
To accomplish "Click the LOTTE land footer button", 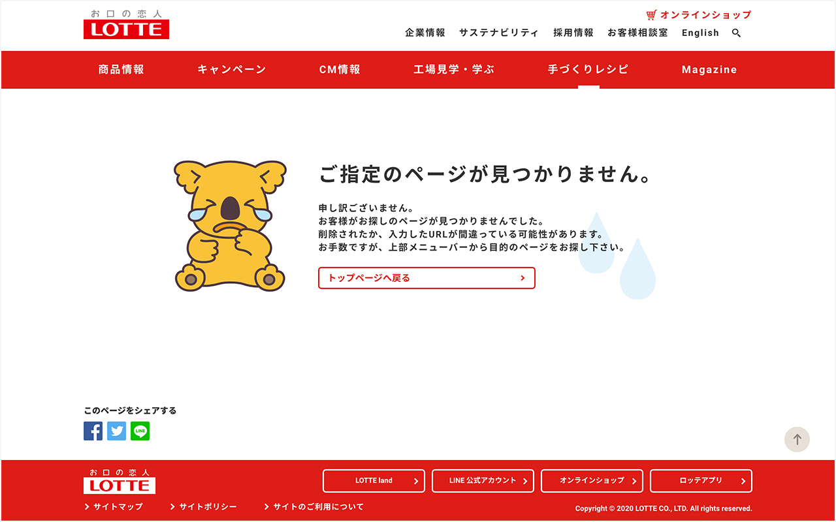I will pos(374,481).
